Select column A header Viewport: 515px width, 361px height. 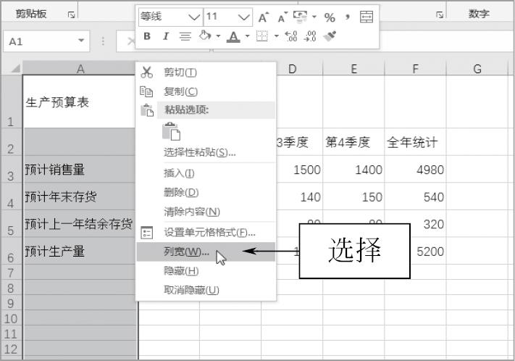80,69
